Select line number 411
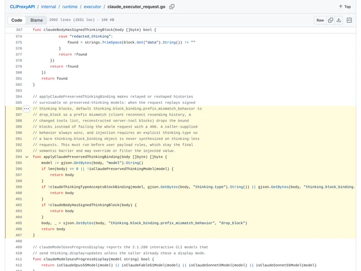Image resolution: width=361 pixels, height=271 pixels. [x=19, y=259]
